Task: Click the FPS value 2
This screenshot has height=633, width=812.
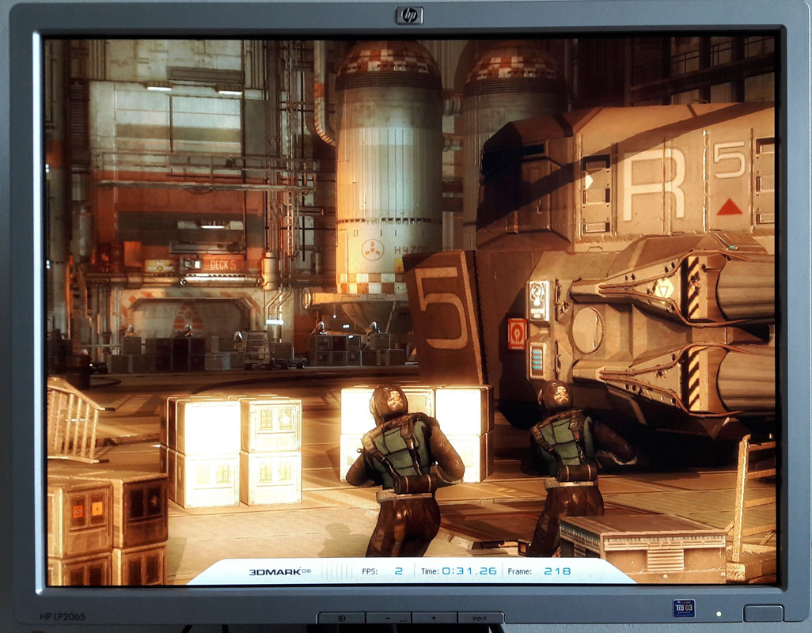Action: point(398,571)
